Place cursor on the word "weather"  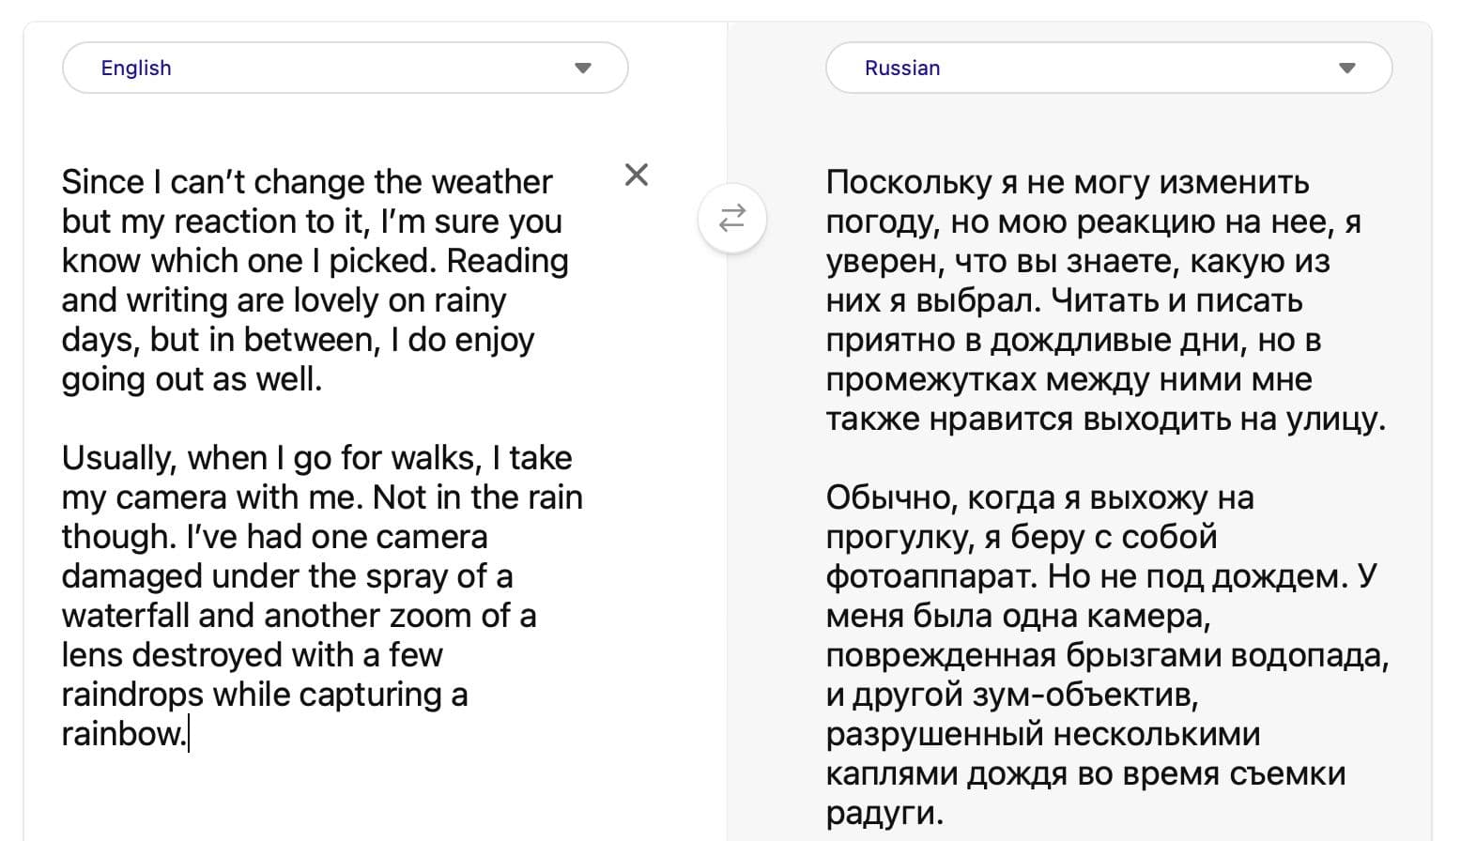click(496, 182)
